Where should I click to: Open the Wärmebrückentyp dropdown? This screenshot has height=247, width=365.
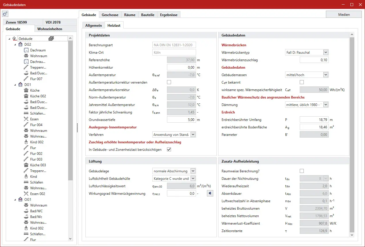[x=325, y=52]
